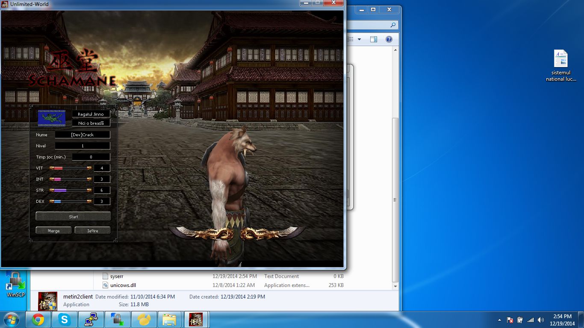Click the INT stat bar
This screenshot has width=584, height=328.
(x=71, y=179)
